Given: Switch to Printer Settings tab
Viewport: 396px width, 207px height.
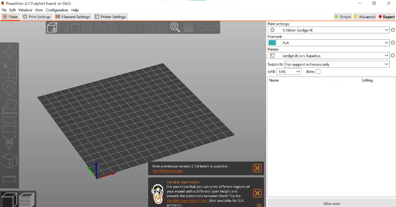Looking at the screenshot, I should 110,17.
